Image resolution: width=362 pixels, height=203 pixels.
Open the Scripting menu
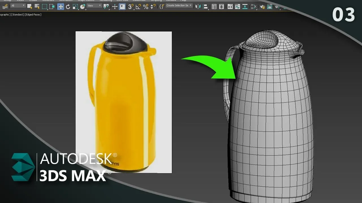(x=156, y=1)
